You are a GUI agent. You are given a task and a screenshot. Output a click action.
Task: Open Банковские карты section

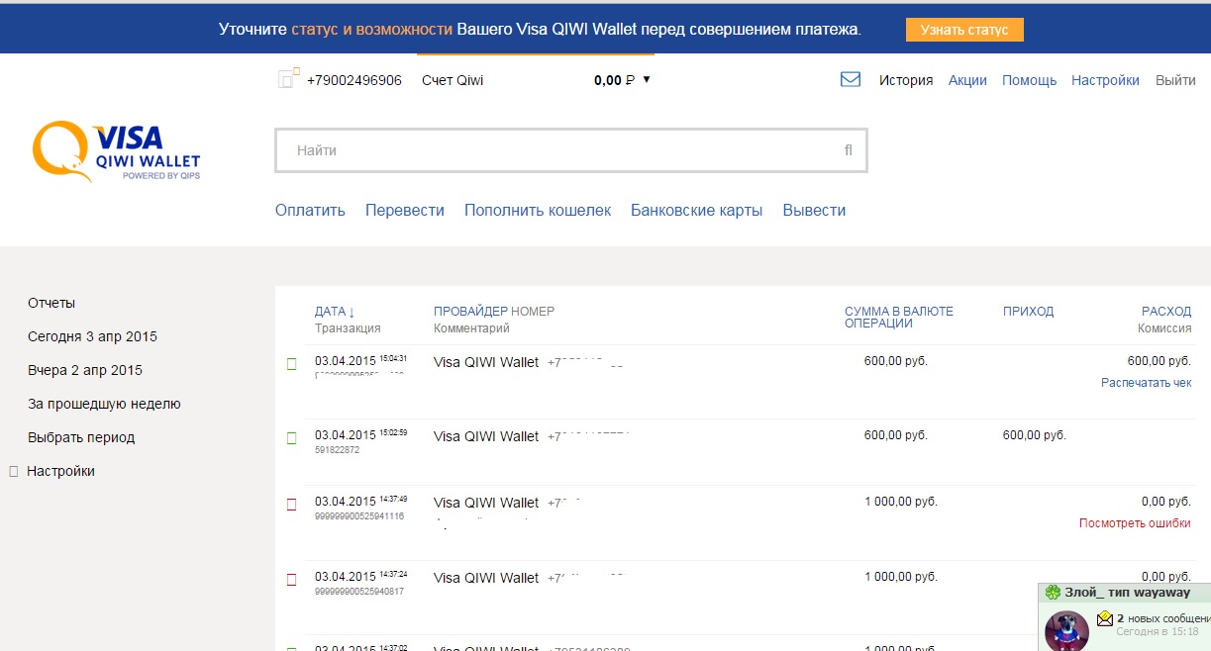(x=697, y=210)
